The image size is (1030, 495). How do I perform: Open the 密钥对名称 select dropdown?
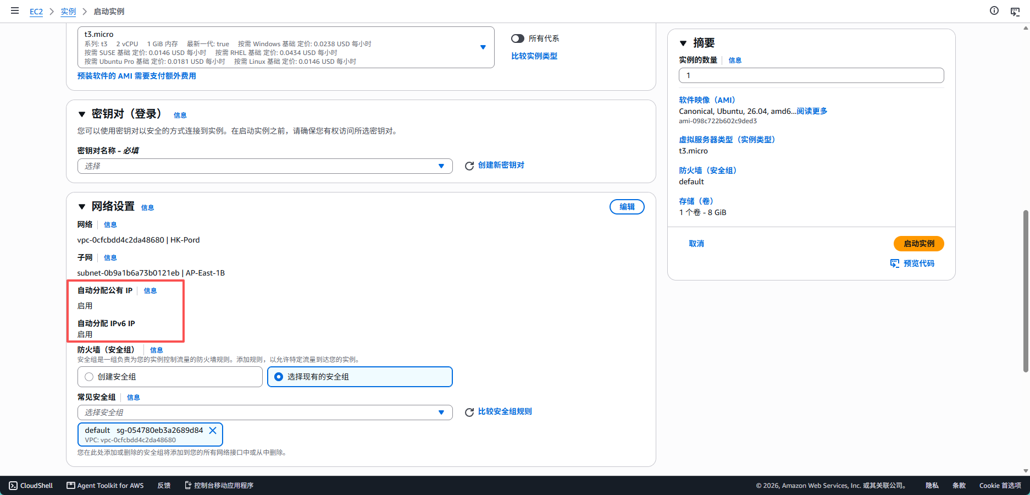click(265, 166)
